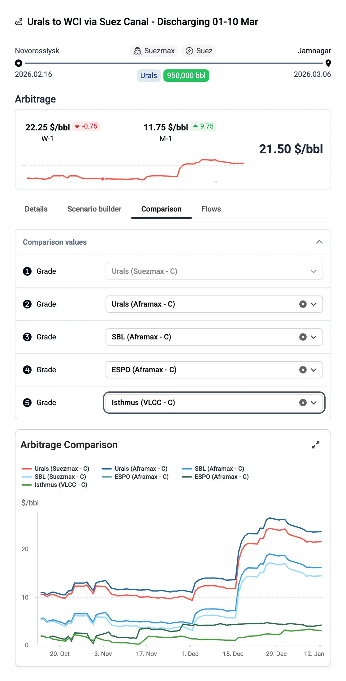Click the 9.75 monthly change badge
Viewport: 346px width, 681px height.
click(x=203, y=126)
